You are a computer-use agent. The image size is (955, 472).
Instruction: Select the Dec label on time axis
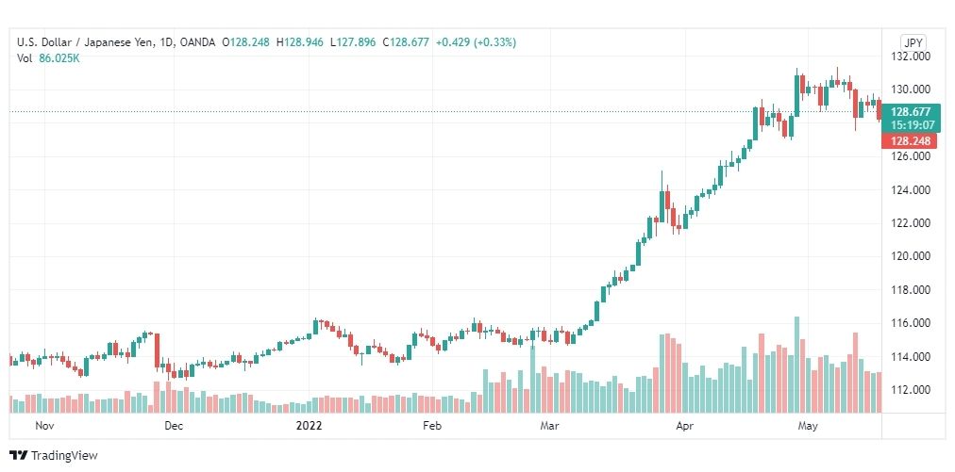(175, 426)
